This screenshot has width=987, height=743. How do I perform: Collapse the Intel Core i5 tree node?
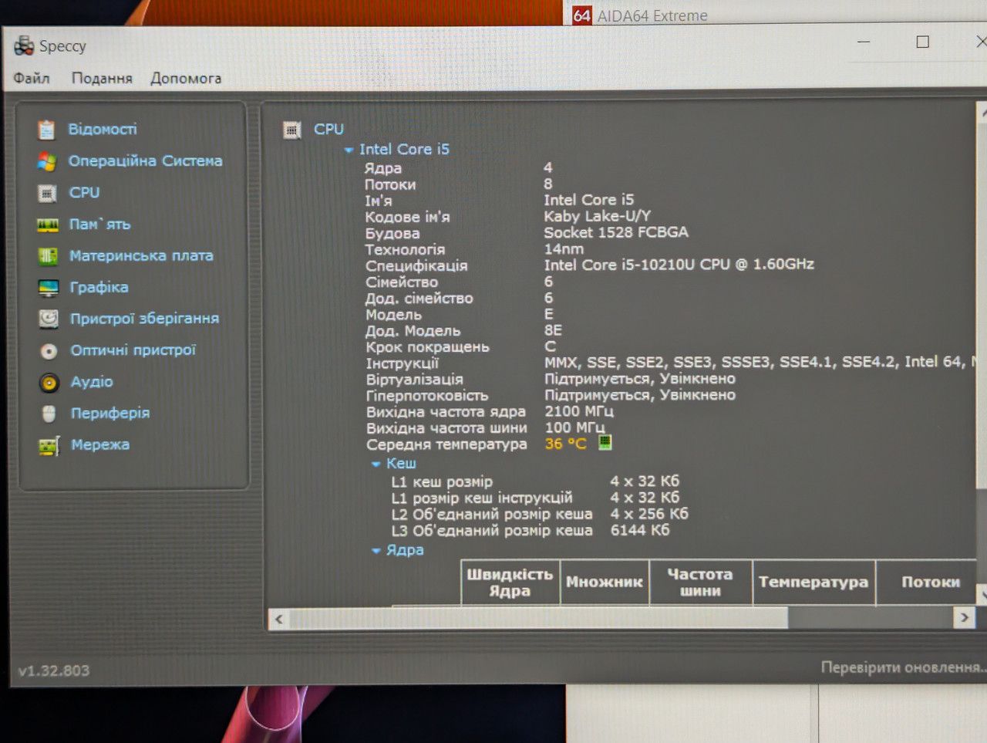[x=349, y=150]
